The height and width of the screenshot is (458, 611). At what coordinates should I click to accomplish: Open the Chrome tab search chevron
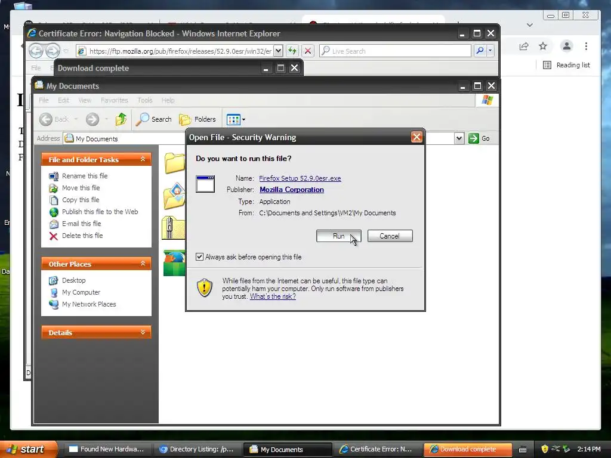tap(530, 25)
